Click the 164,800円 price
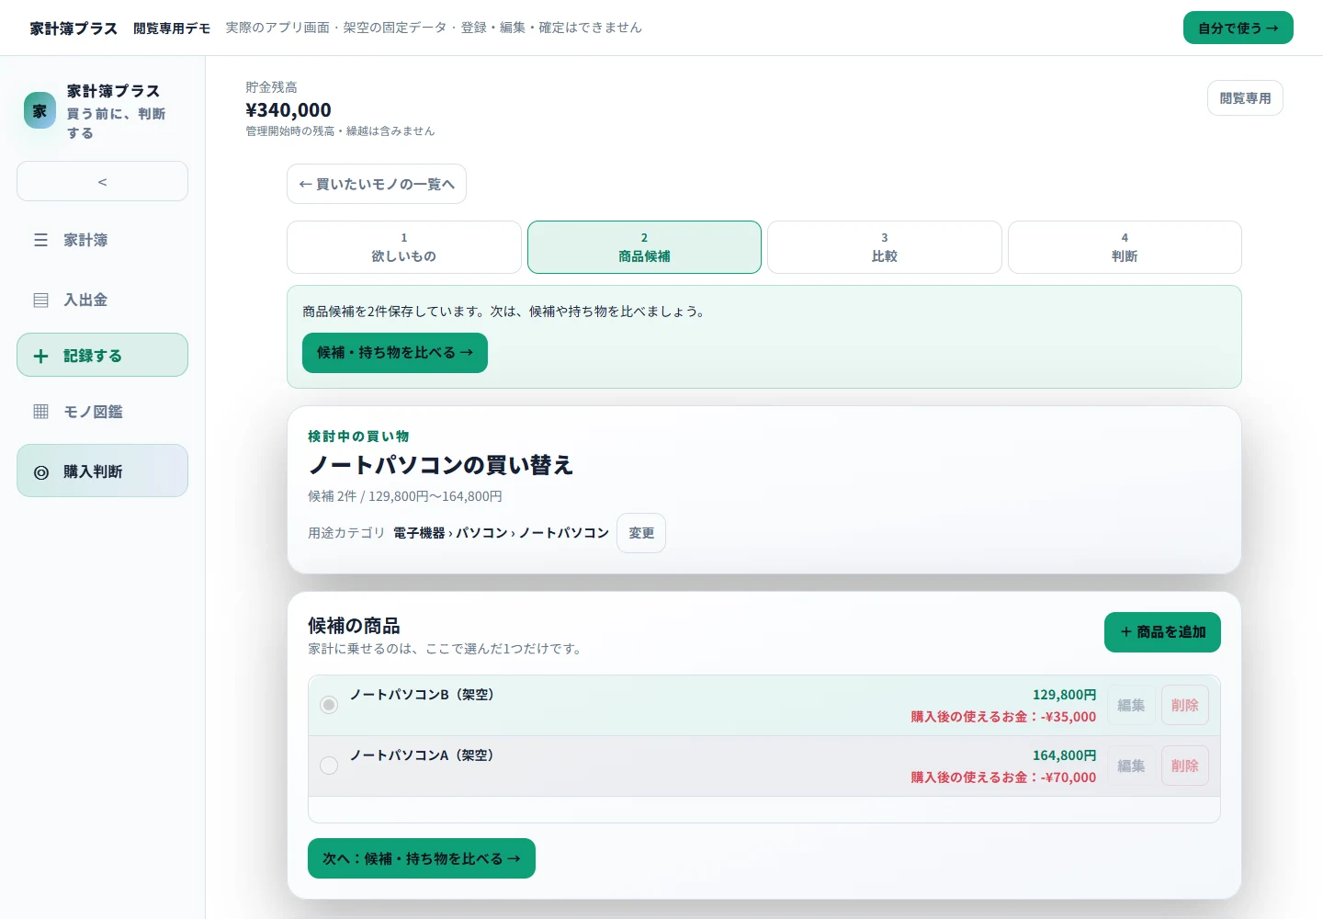Image resolution: width=1323 pixels, height=919 pixels. click(x=1064, y=755)
